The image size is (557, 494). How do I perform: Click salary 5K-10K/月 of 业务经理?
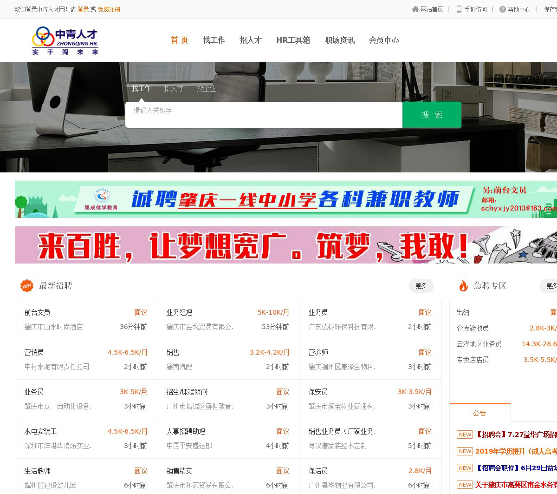point(273,312)
